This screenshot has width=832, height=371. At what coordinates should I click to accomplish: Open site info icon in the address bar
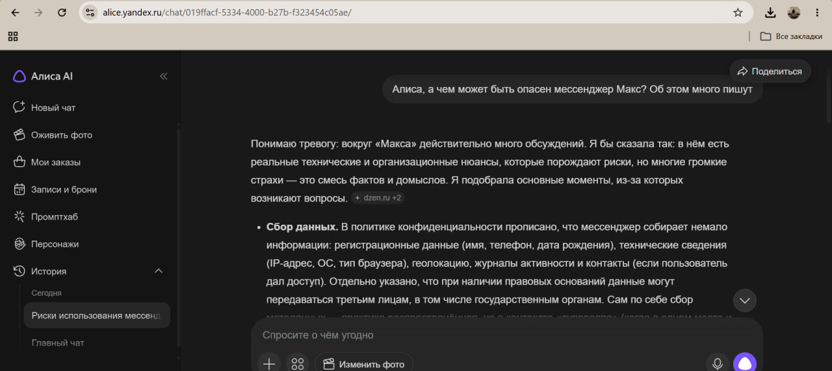click(90, 12)
